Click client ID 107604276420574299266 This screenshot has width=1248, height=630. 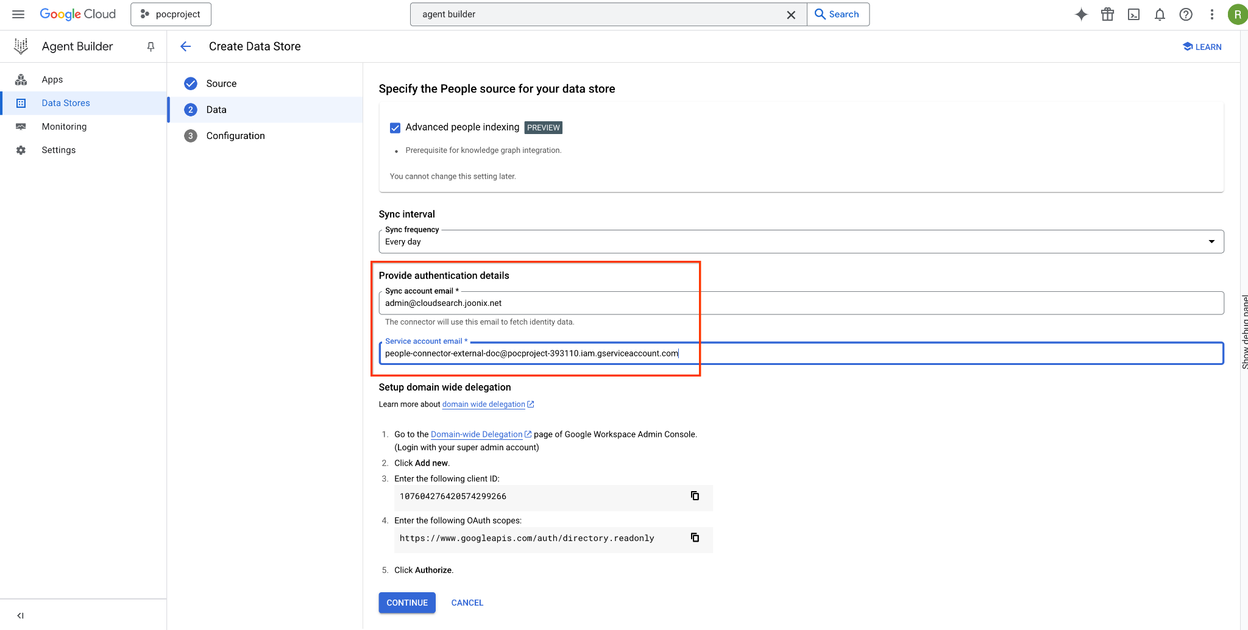tap(453, 497)
